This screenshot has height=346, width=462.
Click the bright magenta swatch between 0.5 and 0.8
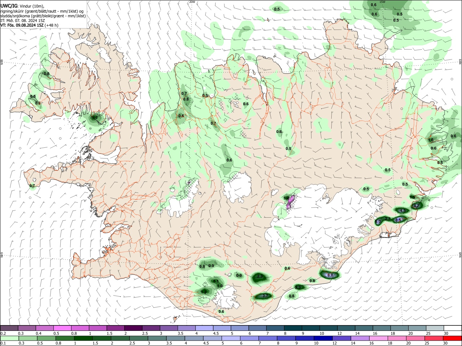click(x=62, y=328)
